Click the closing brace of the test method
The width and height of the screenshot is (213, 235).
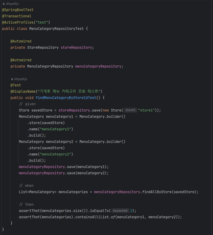[x=12, y=223]
